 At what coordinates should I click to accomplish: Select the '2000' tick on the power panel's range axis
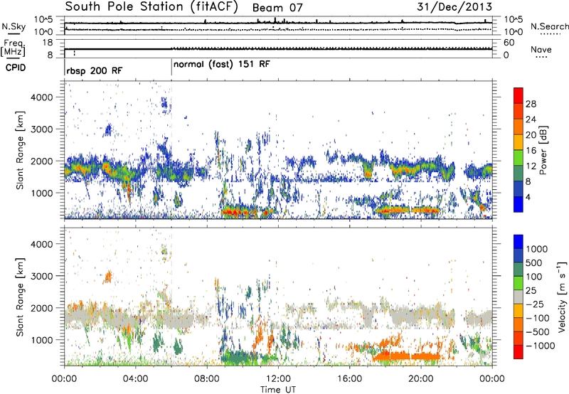[x=42, y=161]
